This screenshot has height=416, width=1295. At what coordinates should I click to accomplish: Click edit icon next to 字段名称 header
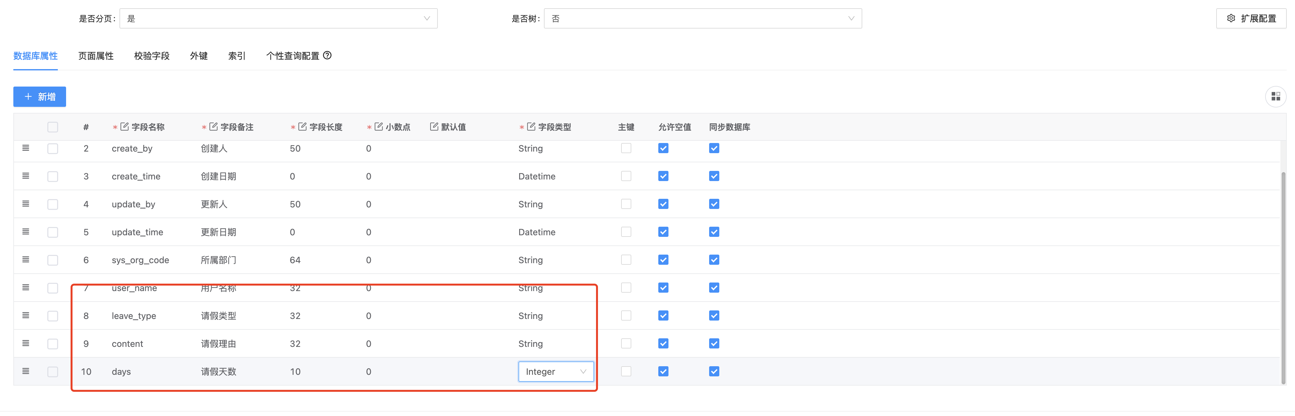[x=125, y=127]
